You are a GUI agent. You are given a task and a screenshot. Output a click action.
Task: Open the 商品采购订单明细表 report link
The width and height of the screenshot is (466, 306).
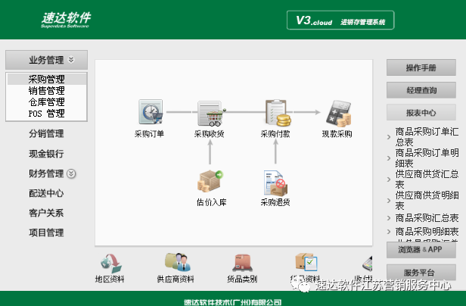(x=427, y=158)
